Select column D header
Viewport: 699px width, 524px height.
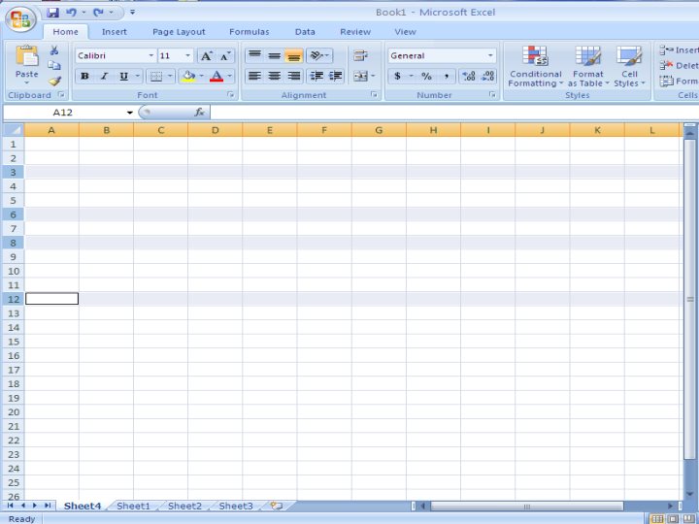(x=216, y=130)
